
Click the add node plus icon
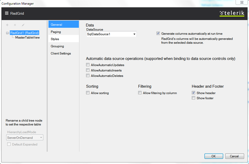[x=7, y=25]
